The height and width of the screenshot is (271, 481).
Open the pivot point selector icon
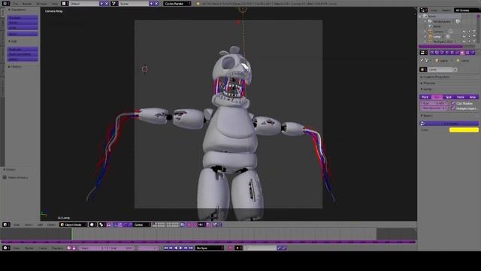(x=102, y=224)
